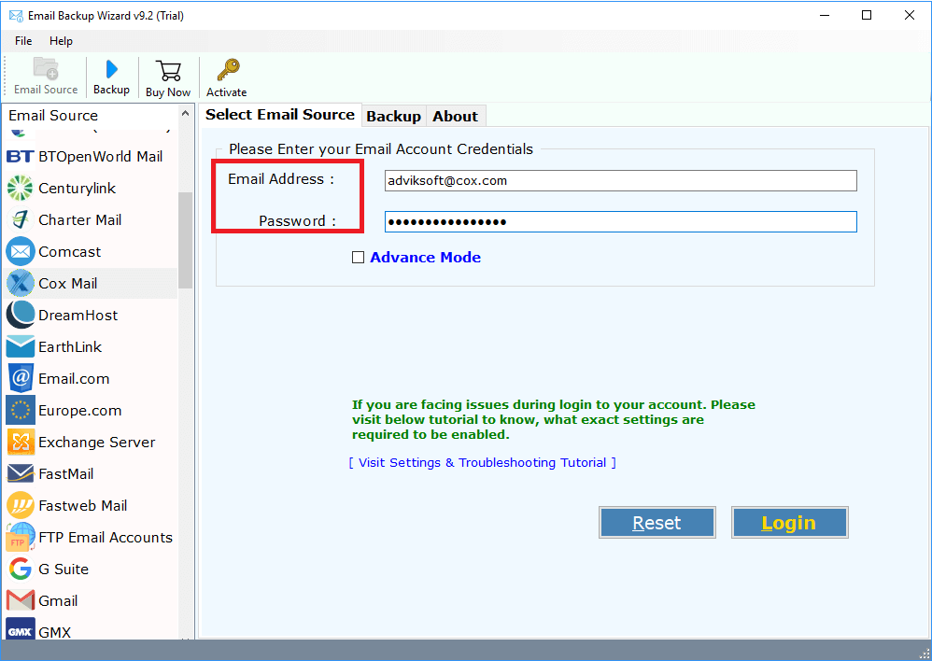
Task: Click the Login button
Action: [x=789, y=523]
